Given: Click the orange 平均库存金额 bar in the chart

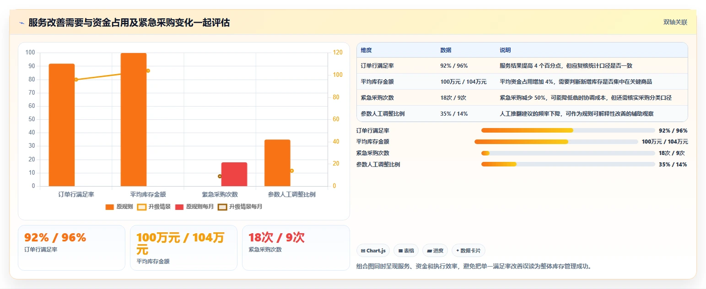Looking at the screenshot, I should coord(134,120).
